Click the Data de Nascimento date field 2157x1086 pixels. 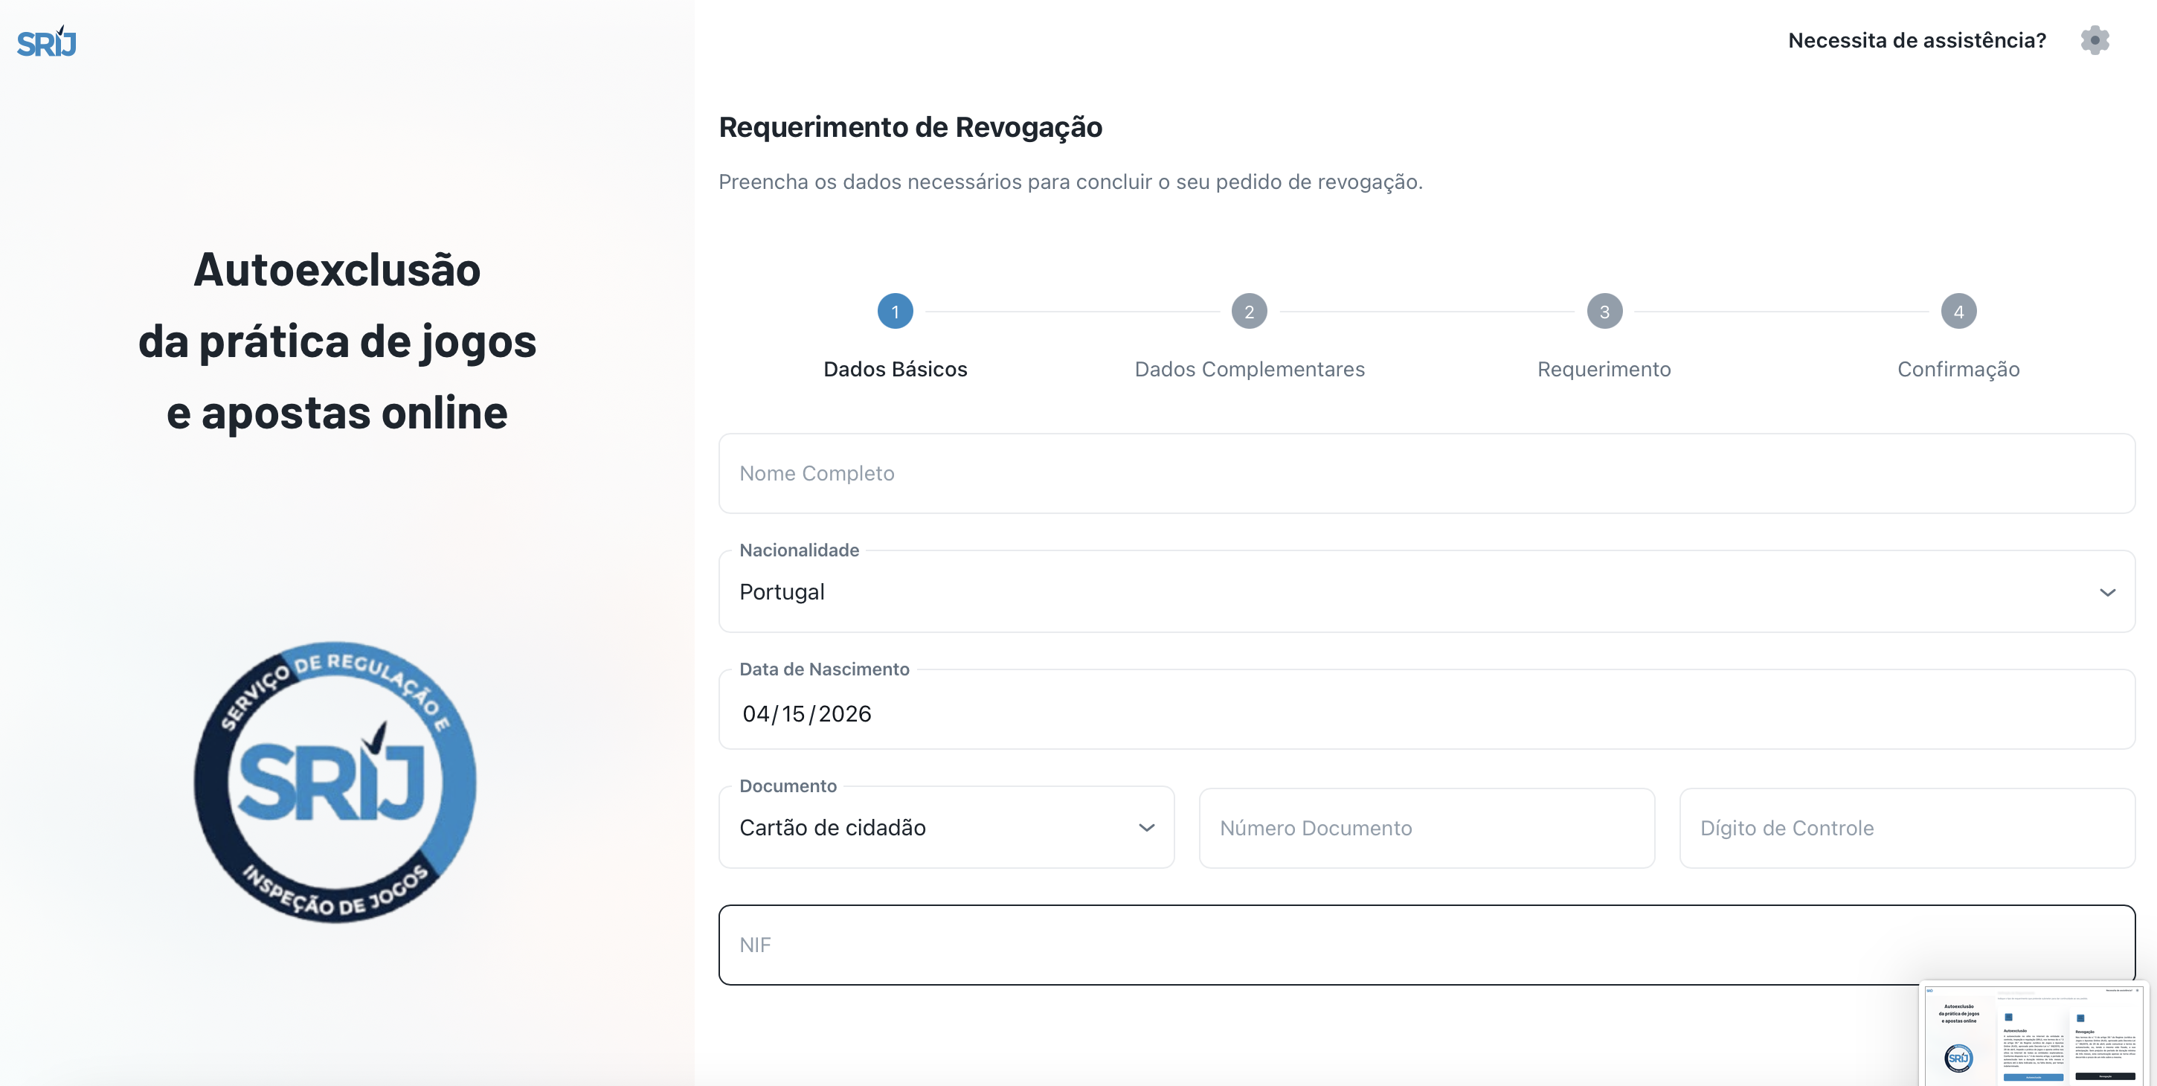pyautogui.click(x=1427, y=710)
